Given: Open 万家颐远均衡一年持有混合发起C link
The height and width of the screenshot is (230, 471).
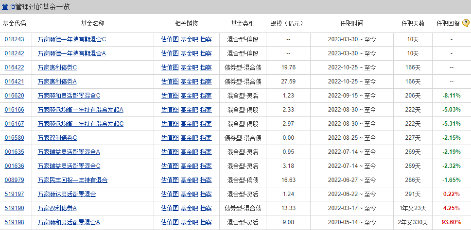Looking at the screenshot, I should (81, 124).
